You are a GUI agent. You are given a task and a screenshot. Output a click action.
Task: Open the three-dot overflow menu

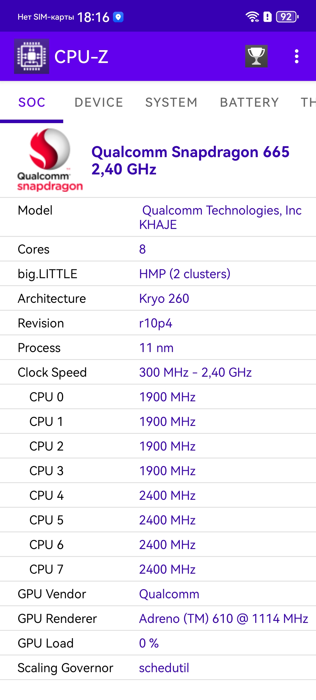coord(297,56)
